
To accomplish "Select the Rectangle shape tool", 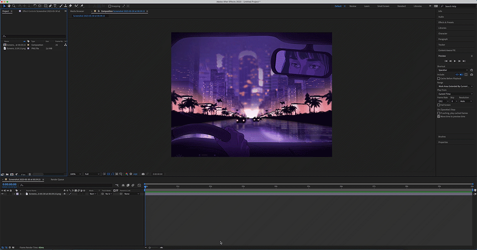I will (x=46, y=6).
